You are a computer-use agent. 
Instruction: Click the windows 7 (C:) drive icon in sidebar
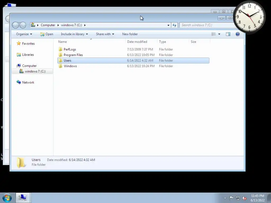tap(21, 71)
